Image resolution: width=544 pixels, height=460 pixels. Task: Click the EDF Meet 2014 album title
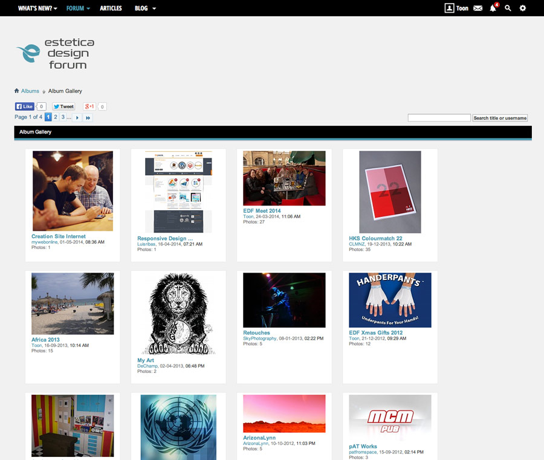(x=262, y=210)
